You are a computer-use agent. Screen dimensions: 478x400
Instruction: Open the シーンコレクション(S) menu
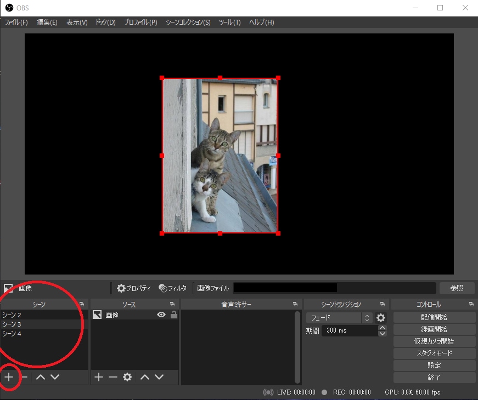pyautogui.click(x=188, y=22)
